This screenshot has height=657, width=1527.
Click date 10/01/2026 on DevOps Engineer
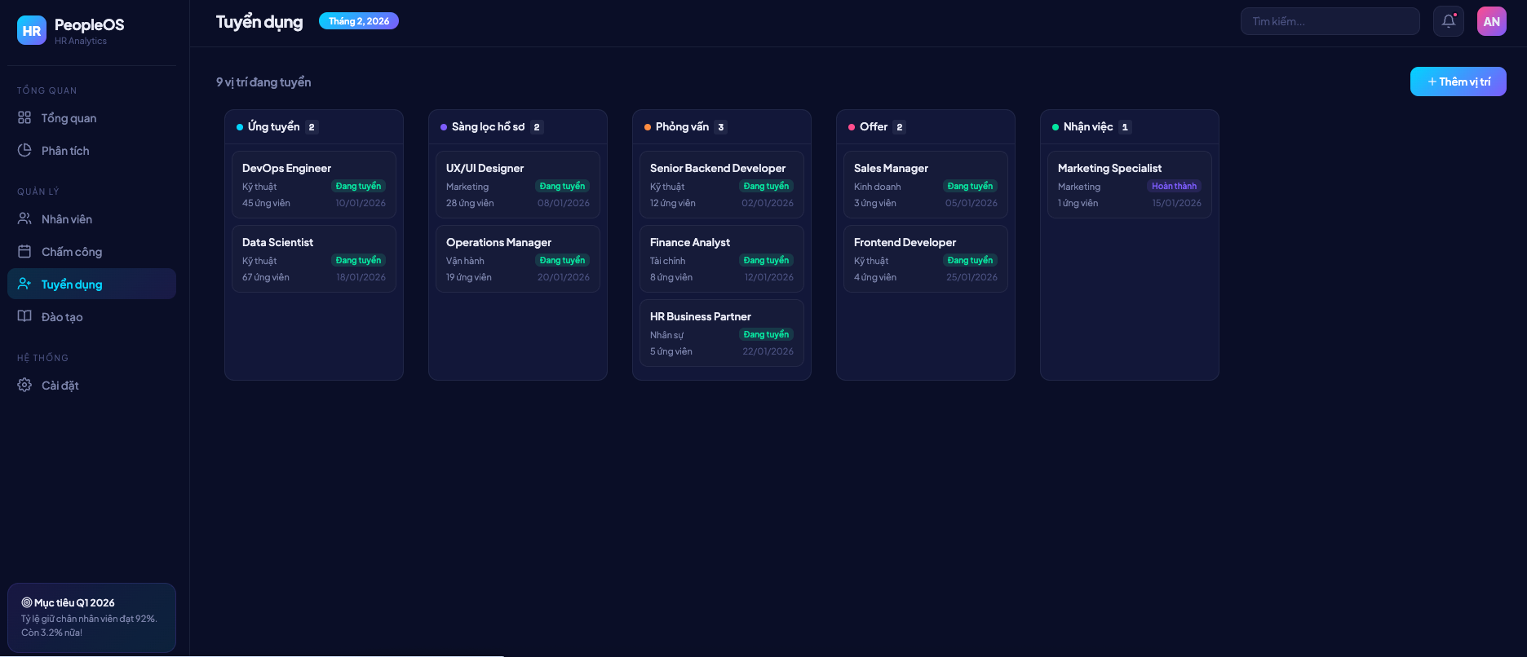pos(361,203)
